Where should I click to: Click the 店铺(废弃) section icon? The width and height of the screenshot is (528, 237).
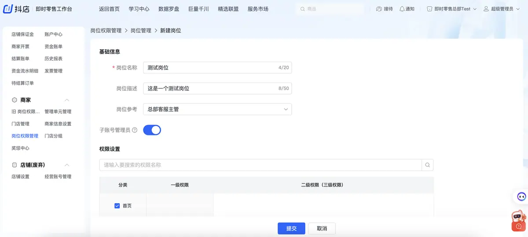[x=15, y=165]
